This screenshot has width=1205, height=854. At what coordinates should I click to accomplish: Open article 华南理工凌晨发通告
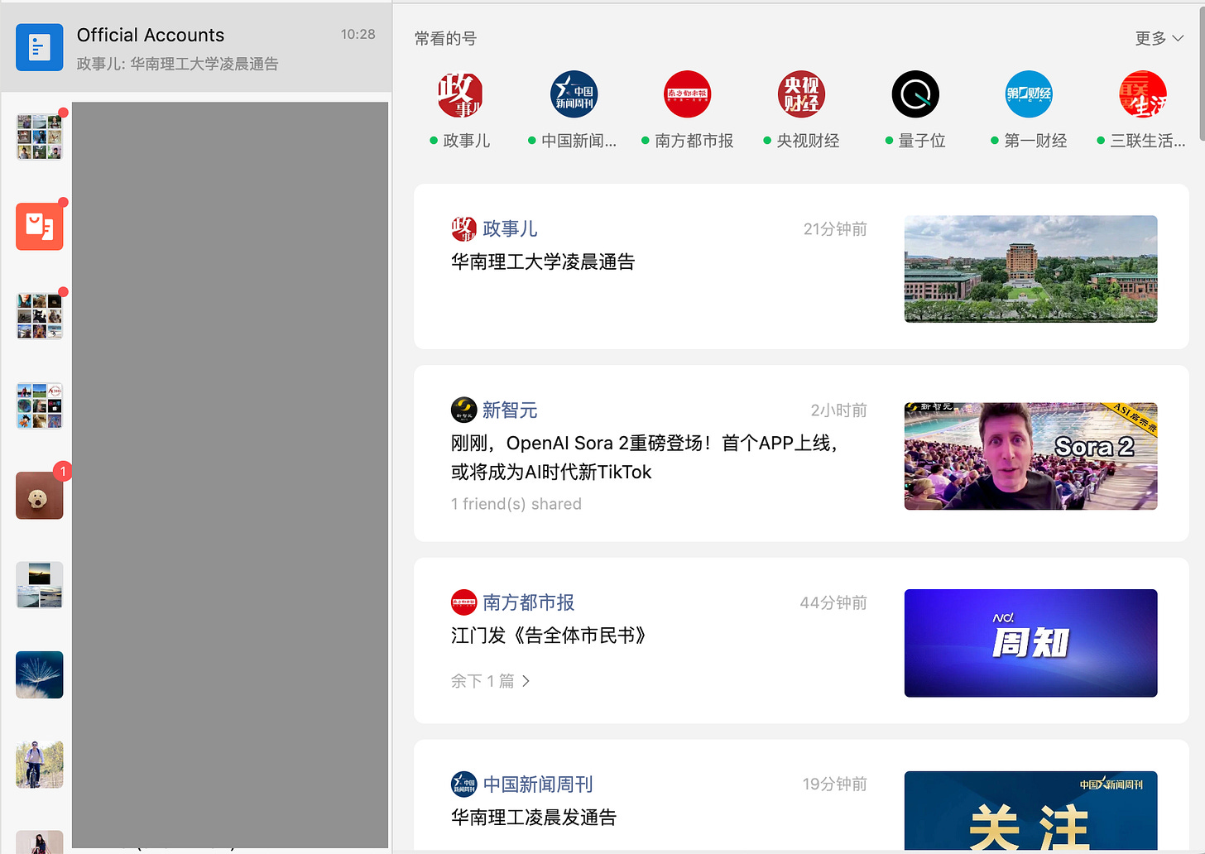534,818
